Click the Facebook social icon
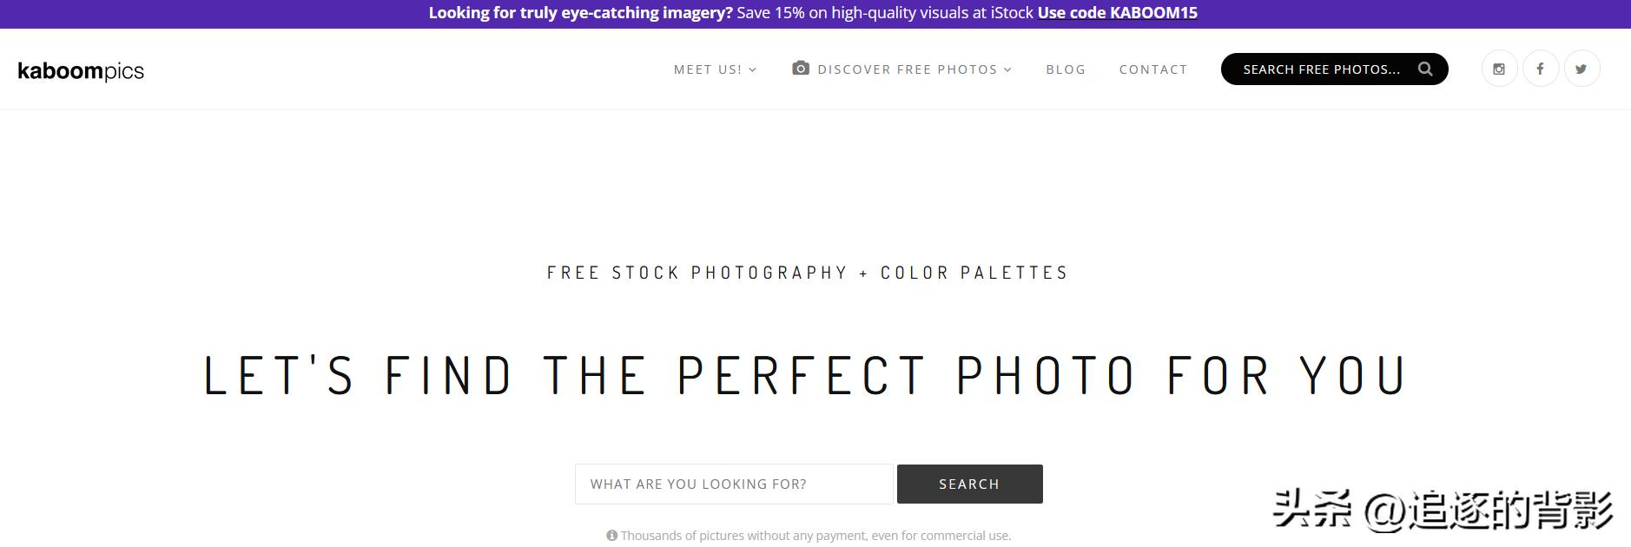Viewport: 1631px width, 547px height. (1540, 69)
